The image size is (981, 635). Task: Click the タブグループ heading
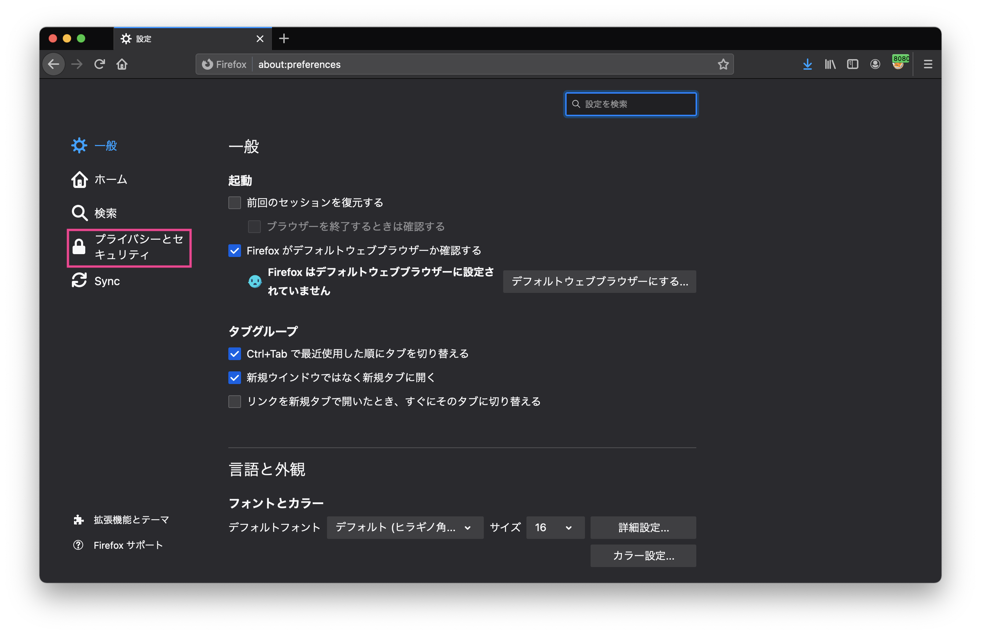pyautogui.click(x=263, y=331)
